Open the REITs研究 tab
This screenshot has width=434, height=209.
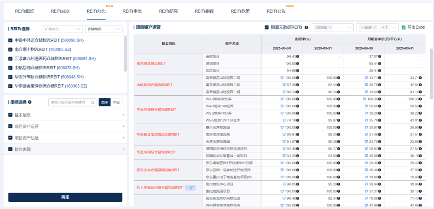pos(168,11)
